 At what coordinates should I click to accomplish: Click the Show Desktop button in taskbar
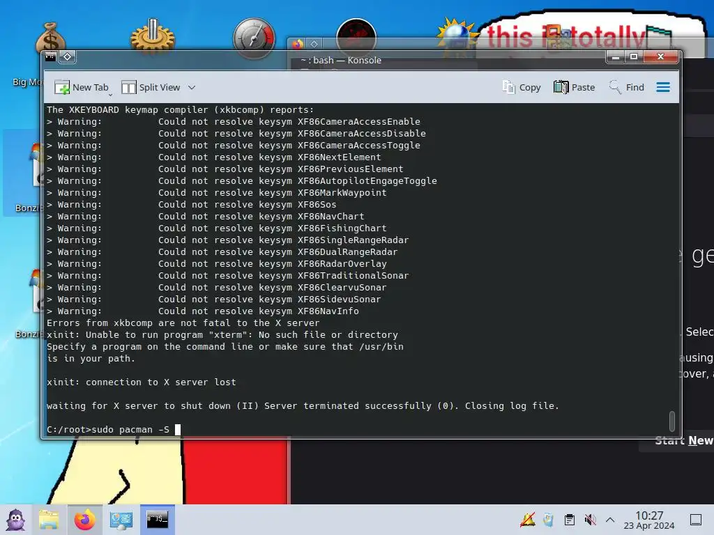(x=696, y=520)
